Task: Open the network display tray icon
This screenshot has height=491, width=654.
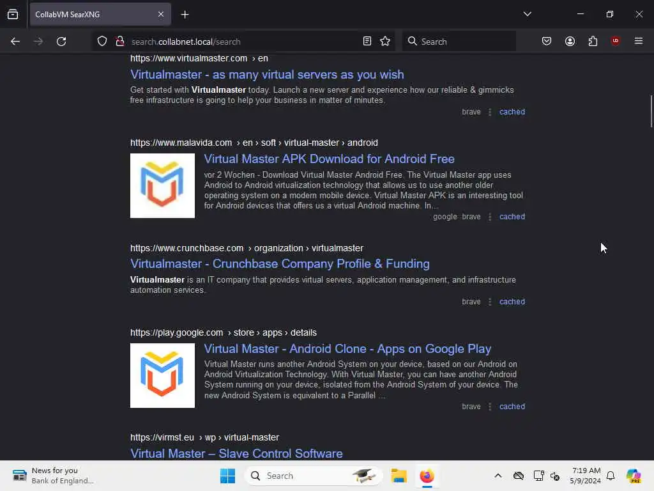Action: tap(538, 476)
